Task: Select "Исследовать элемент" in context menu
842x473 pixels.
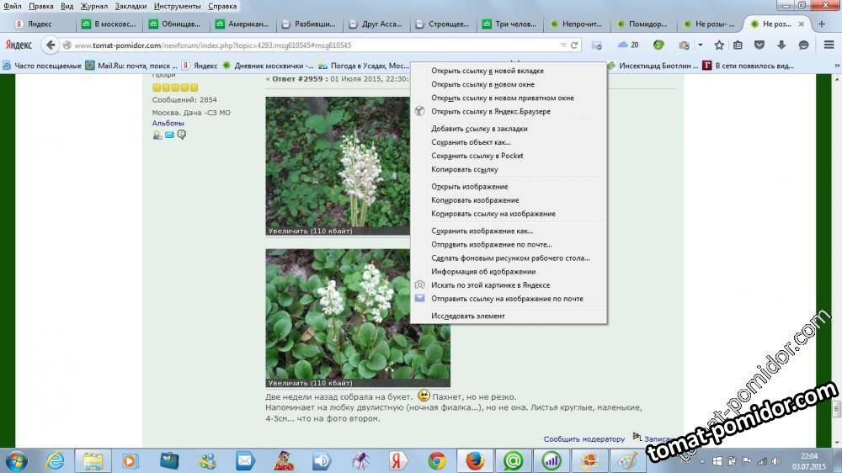Action: (468, 316)
